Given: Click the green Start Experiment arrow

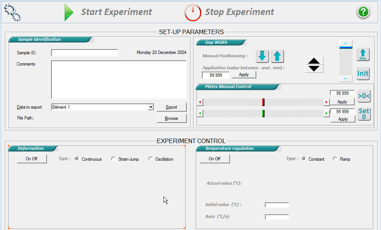Looking at the screenshot, I should click(x=69, y=12).
